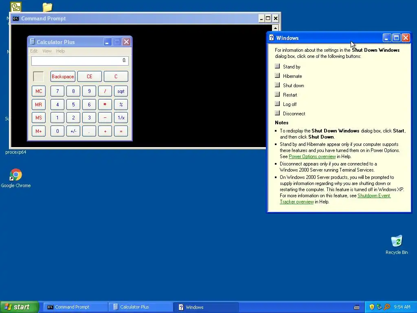Click the network connection tray icon
This screenshot has width=417, height=313.
click(x=380, y=307)
